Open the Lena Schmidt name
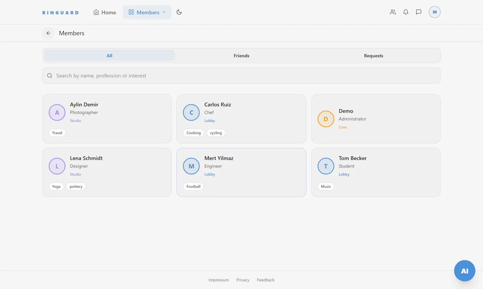 (86, 158)
